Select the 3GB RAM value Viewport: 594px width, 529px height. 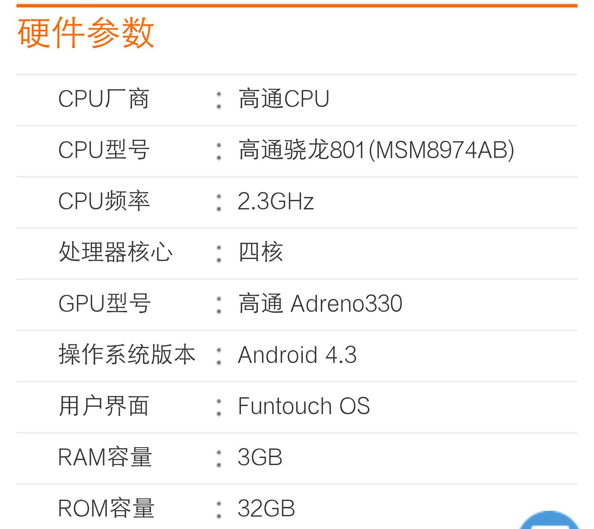tap(260, 458)
